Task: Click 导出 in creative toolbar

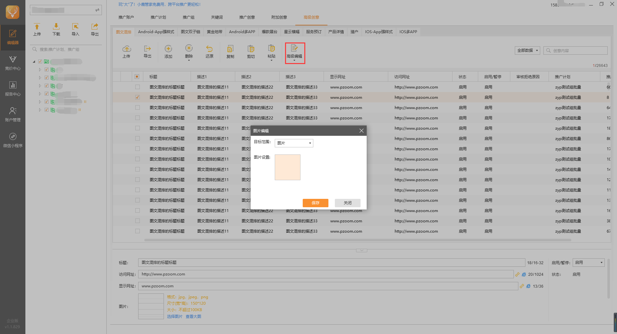Action: point(148,52)
